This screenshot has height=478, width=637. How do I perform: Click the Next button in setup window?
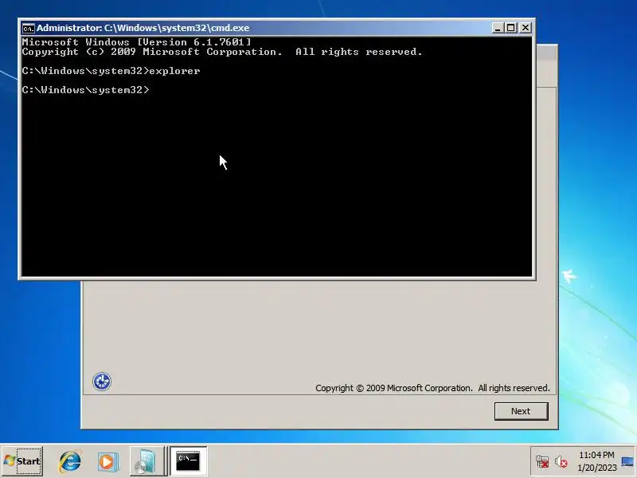521,411
